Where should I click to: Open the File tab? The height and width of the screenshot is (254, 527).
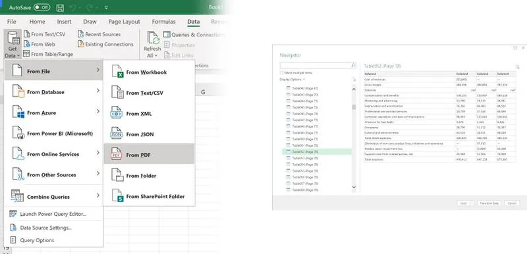(x=11, y=22)
